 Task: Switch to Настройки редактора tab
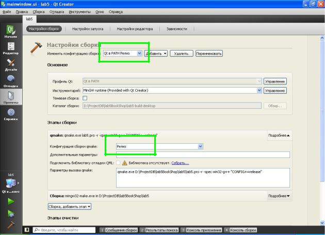[x=135, y=29]
